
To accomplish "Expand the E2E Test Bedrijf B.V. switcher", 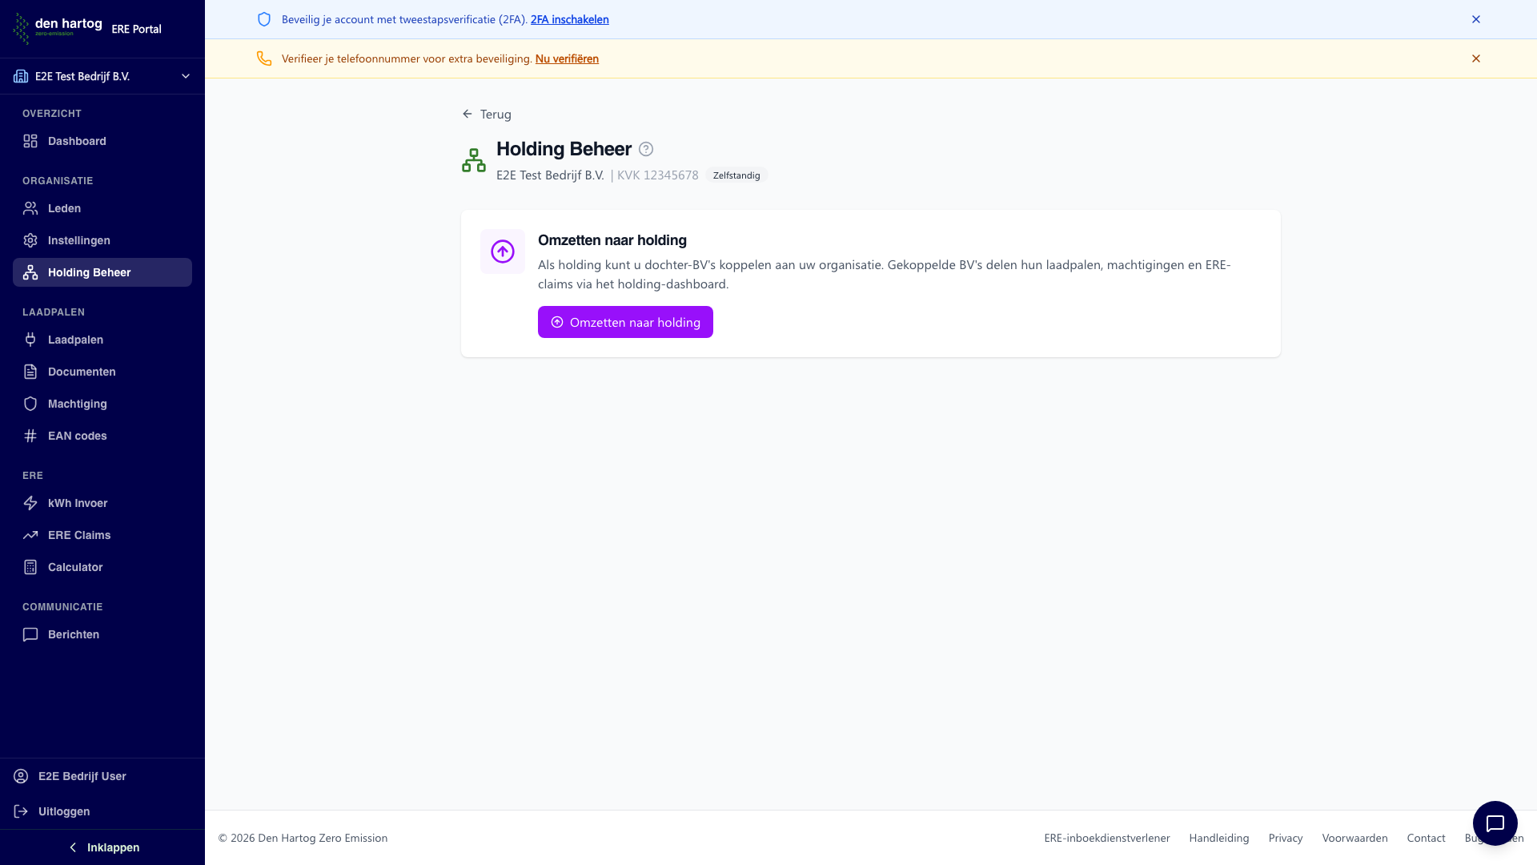I will pyautogui.click(x=102, y=76).
